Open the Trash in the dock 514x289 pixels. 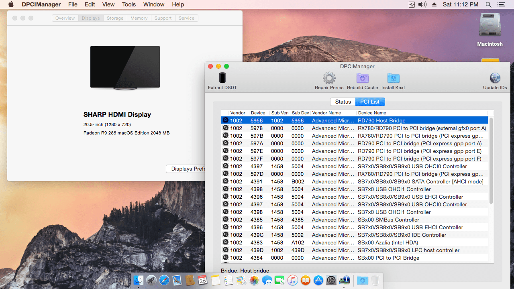375,280
